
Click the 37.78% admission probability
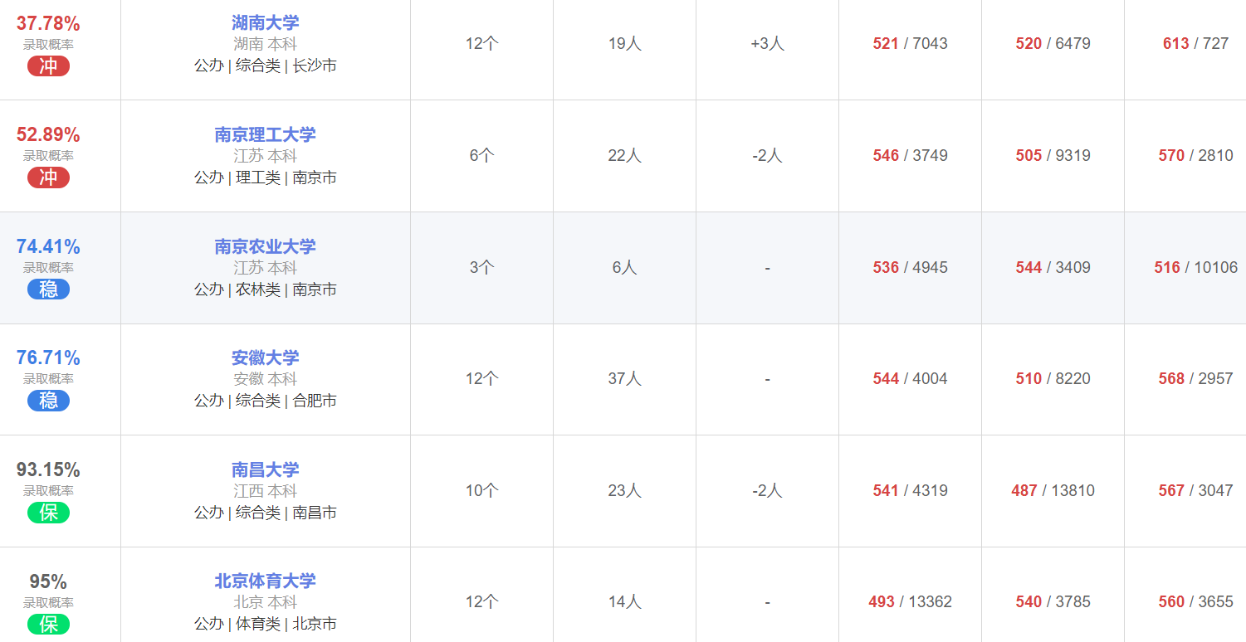[x=48, y=23]
